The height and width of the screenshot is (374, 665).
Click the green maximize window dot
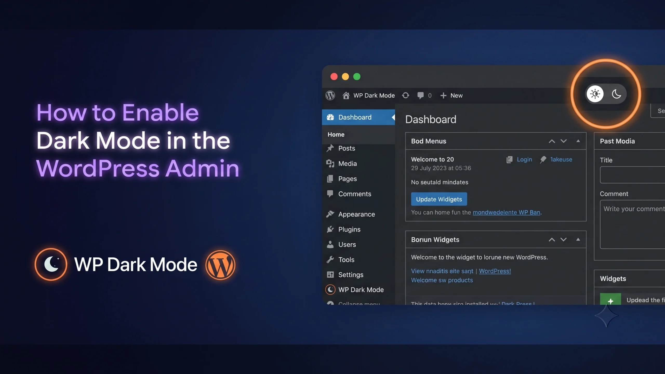[357, 77]
